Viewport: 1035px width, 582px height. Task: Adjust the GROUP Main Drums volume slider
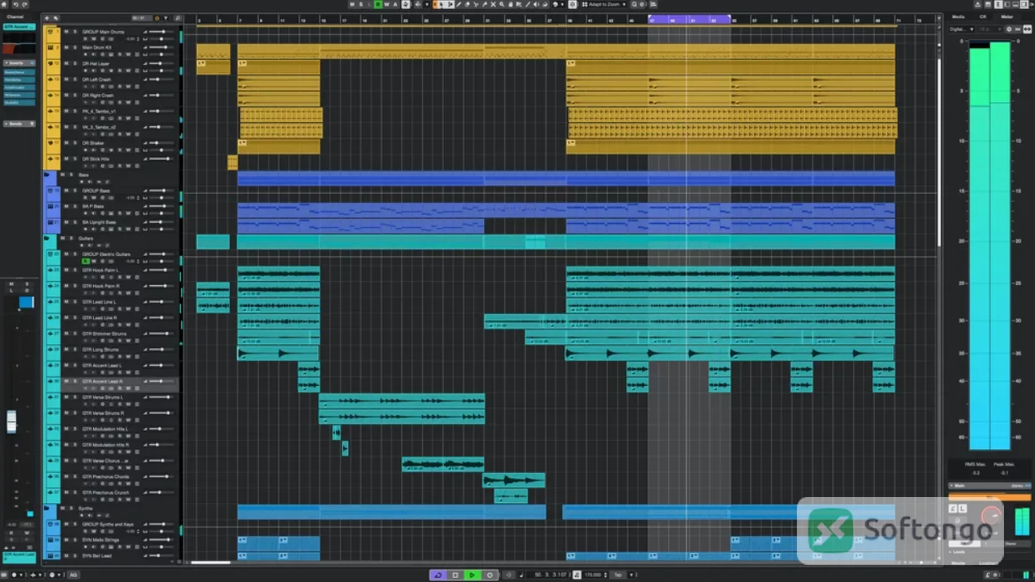click(x=161, y=32)
